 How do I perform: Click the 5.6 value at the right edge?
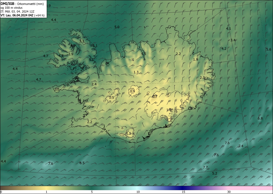coord(269,49)
